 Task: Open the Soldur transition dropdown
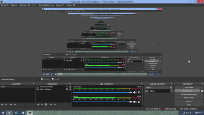click(x=157, y=88)
